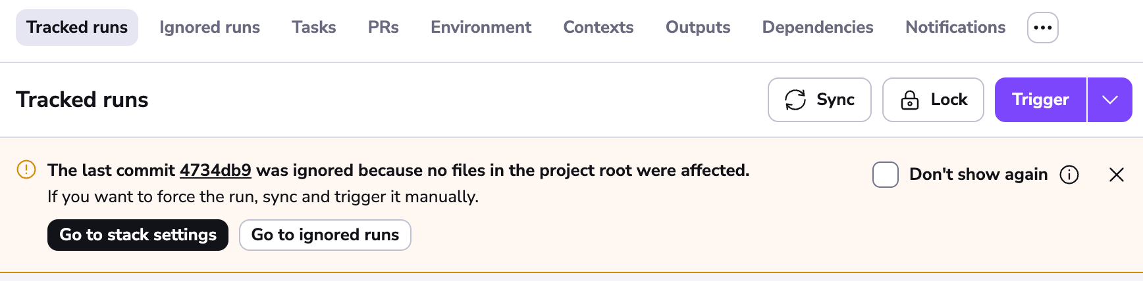The image size is (1143, 281).
Task: Expand the Trigger dropdown arrow
Action: pyautogui.click(x=1110, y=100)
